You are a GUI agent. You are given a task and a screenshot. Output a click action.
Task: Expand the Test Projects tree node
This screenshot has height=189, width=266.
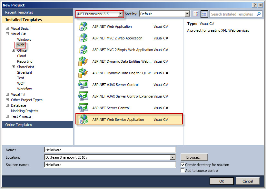pos(7,116)
